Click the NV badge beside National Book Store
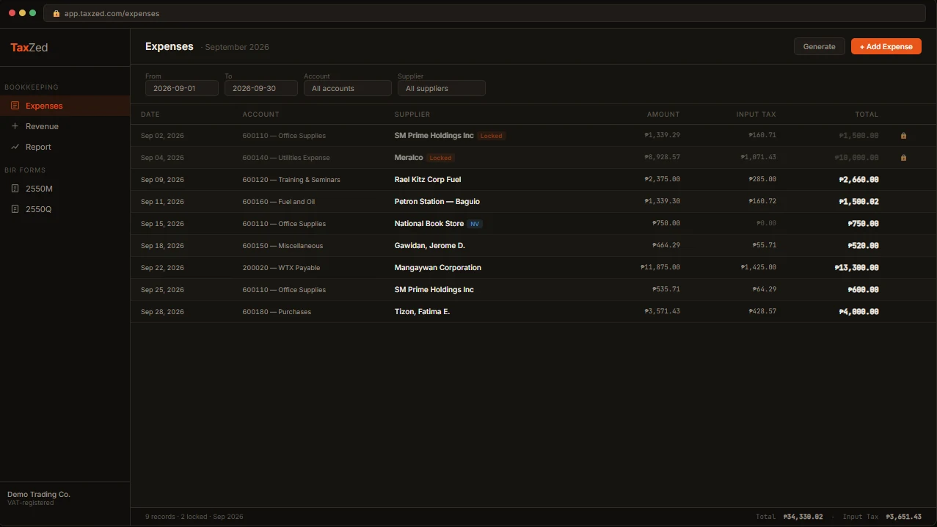Viewport: 937px width, 527px height. (x=475, y=224)
